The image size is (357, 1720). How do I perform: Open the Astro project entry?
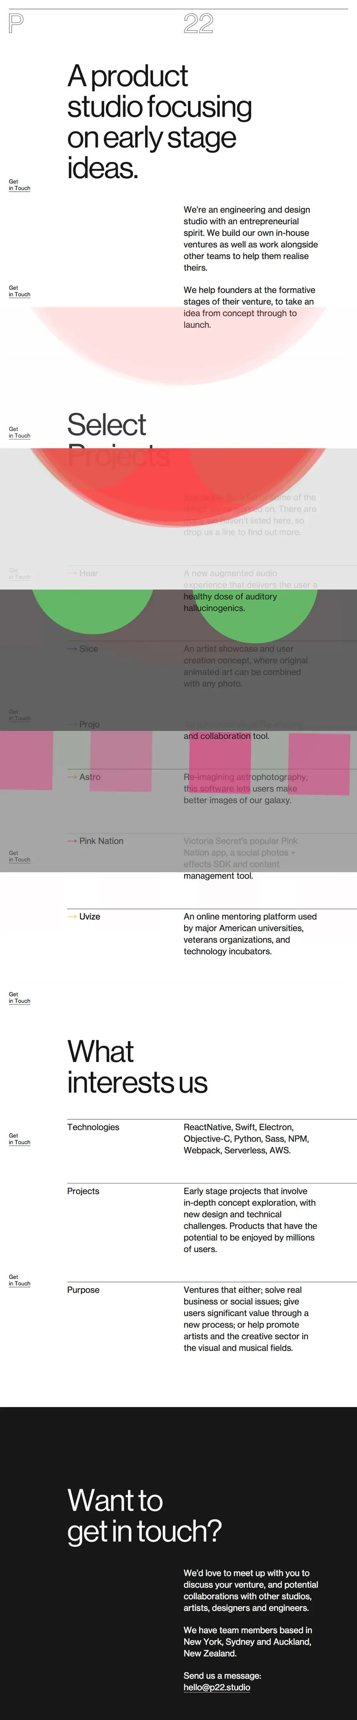[x=90, y=776]
